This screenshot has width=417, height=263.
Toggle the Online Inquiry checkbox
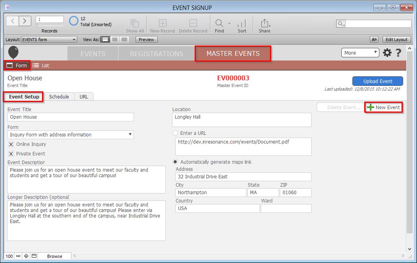(x=11, y=144)
